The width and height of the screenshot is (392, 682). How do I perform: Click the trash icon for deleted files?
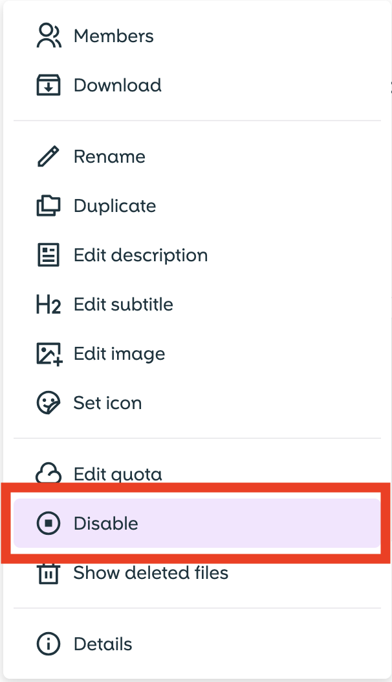click(49, 573)
